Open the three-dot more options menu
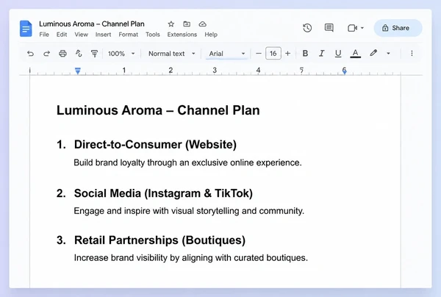This screenshot has height=297, width=441. (x=412, y=53)
